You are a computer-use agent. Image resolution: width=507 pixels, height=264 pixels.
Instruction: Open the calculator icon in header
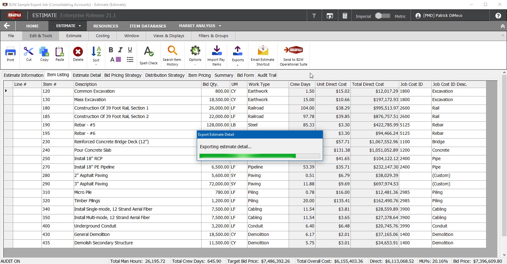[x=345, y=16]
